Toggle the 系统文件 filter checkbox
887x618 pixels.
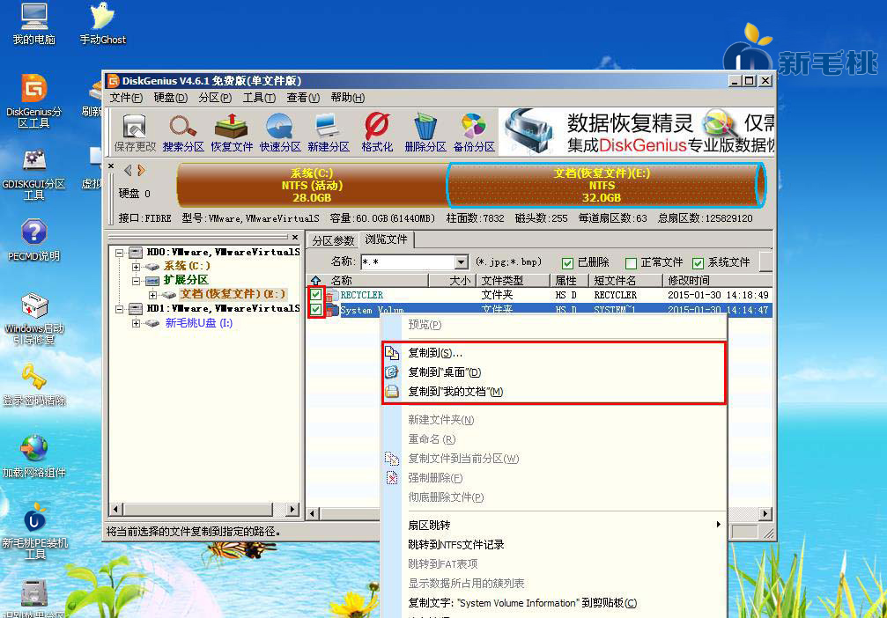click(698, 263)
